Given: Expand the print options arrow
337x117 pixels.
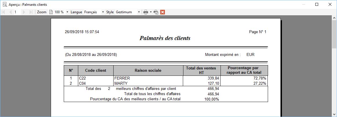Looking at the screenshot, I should pyautogui.click(x=151, y=12).
